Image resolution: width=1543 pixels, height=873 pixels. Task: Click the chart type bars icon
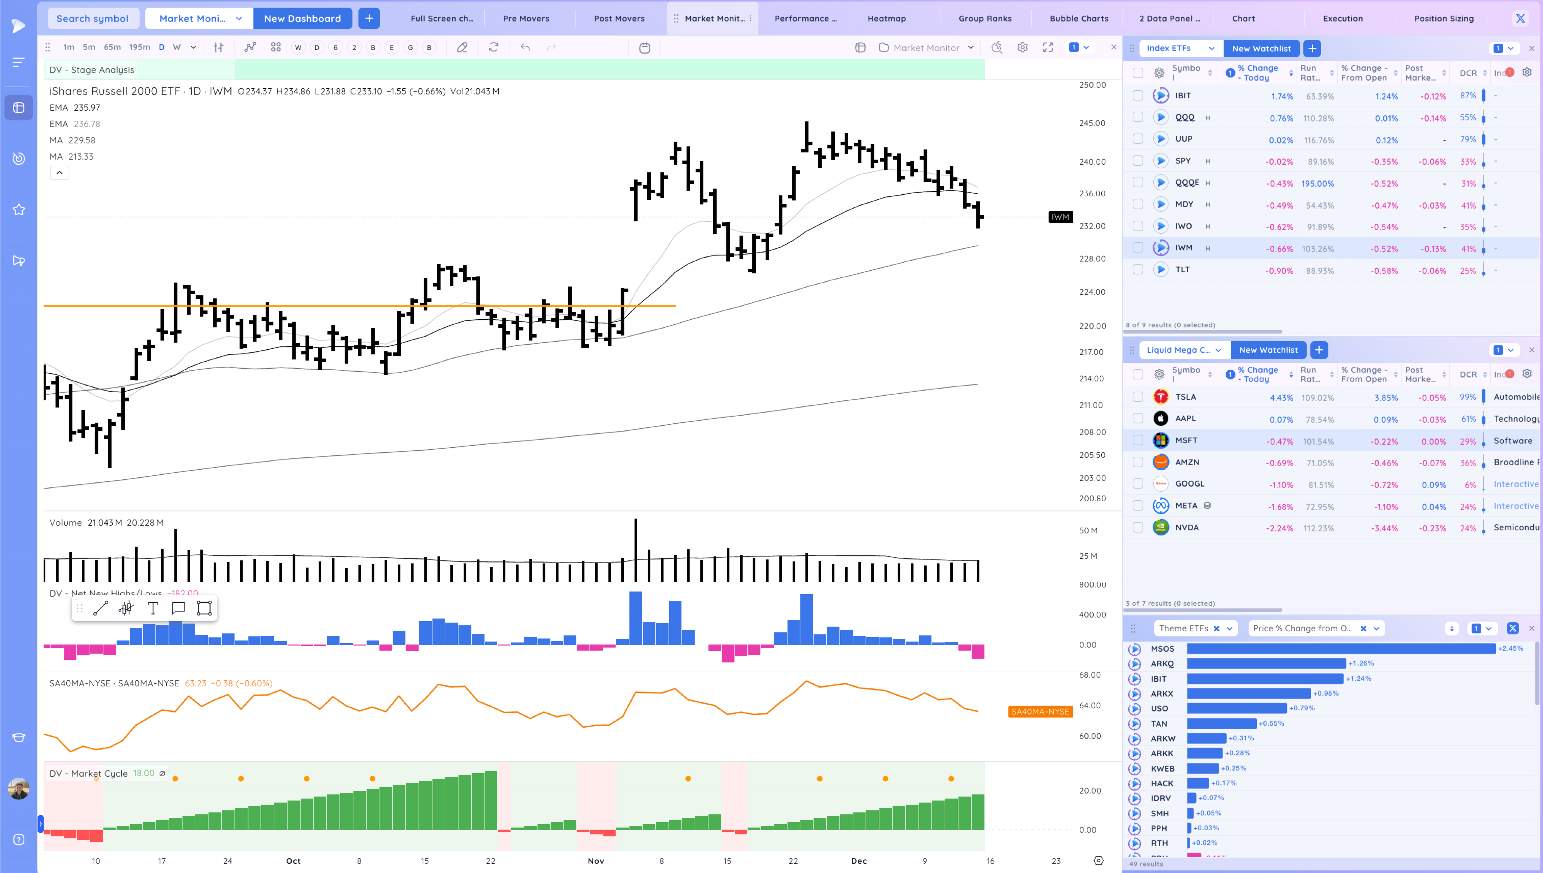(218, 47)
